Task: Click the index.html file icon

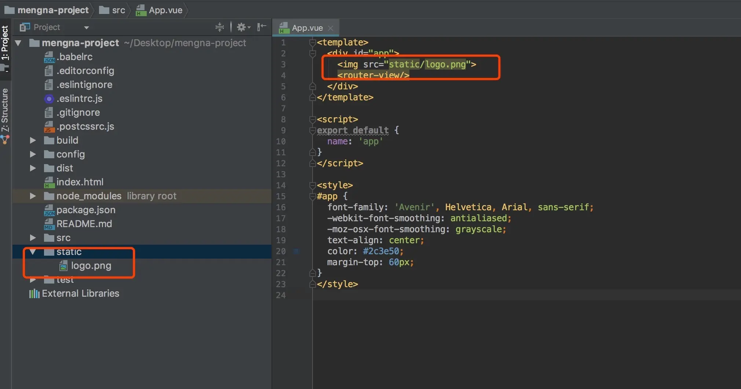Action: (49, 182)
